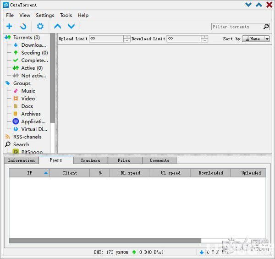
Task: Click the title bar blue up-chevron button
Action: pos(259,5)
